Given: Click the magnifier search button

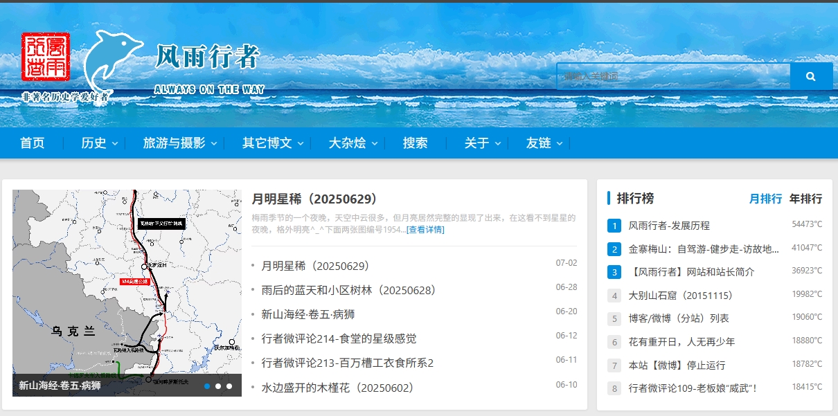Looking at the screenshot, I should click(x=811, y=76).
